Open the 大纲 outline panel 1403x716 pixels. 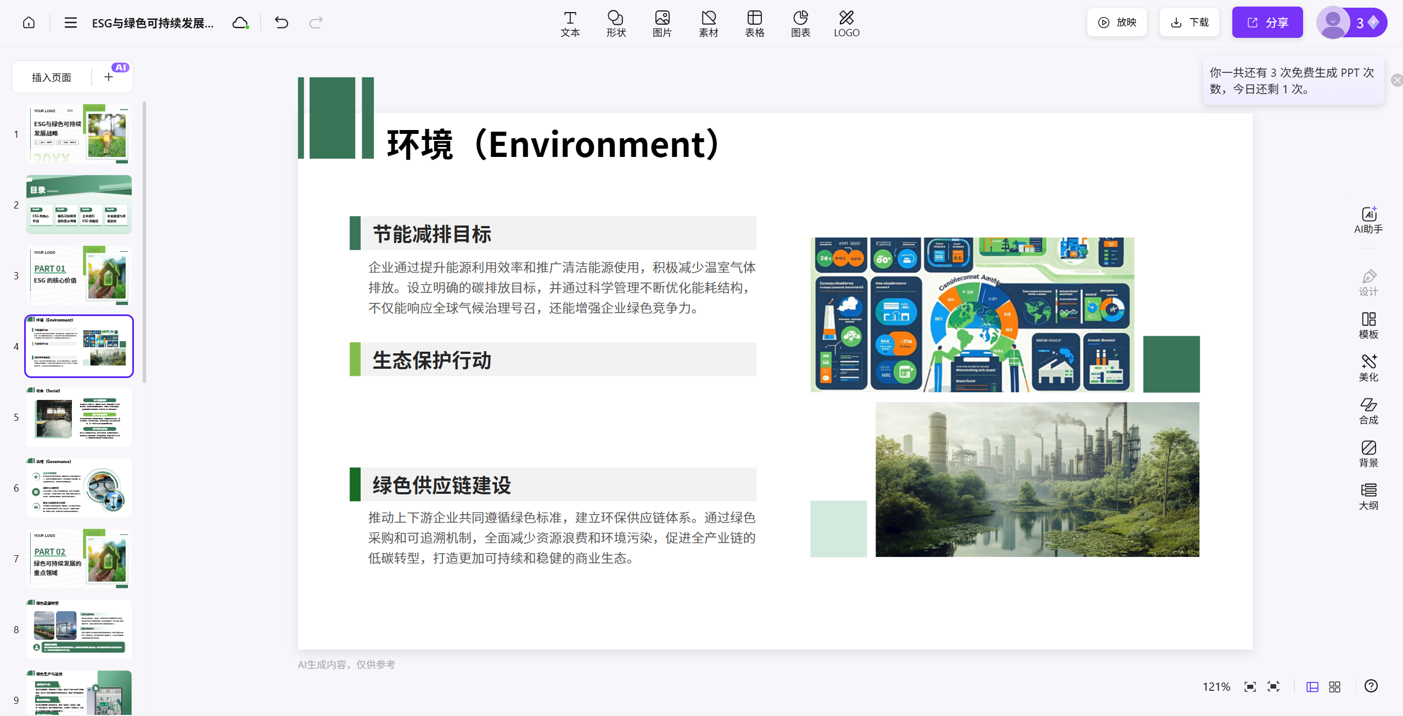pos(1368,496)
